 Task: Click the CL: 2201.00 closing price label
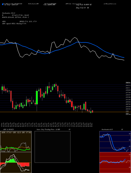pyautogui.click(x=49, y=5)
